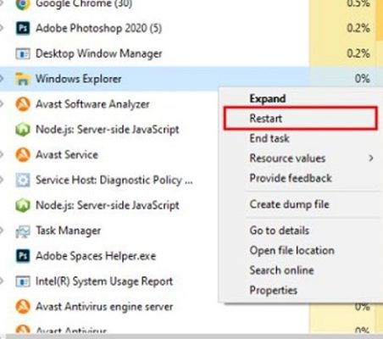
Task: Expand the Windows Explorer process row
Action: (2, 79)
